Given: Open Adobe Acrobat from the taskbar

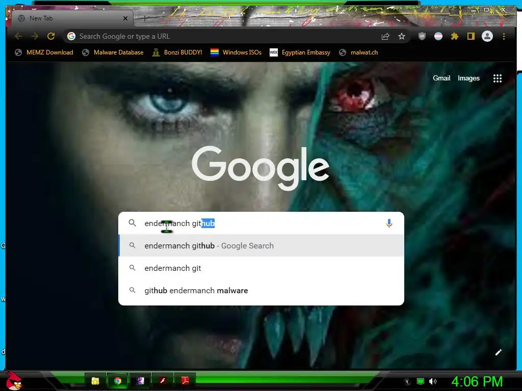Looking at the screenshot, I should pos(185,381).
